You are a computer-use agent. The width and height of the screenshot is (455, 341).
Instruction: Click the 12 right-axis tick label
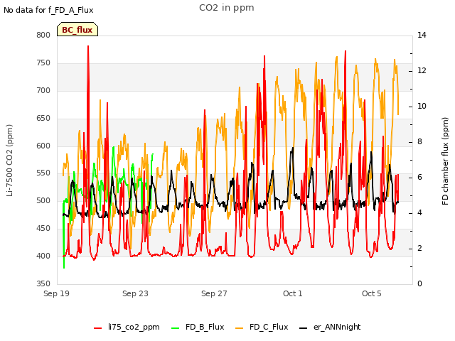[422, 71]
